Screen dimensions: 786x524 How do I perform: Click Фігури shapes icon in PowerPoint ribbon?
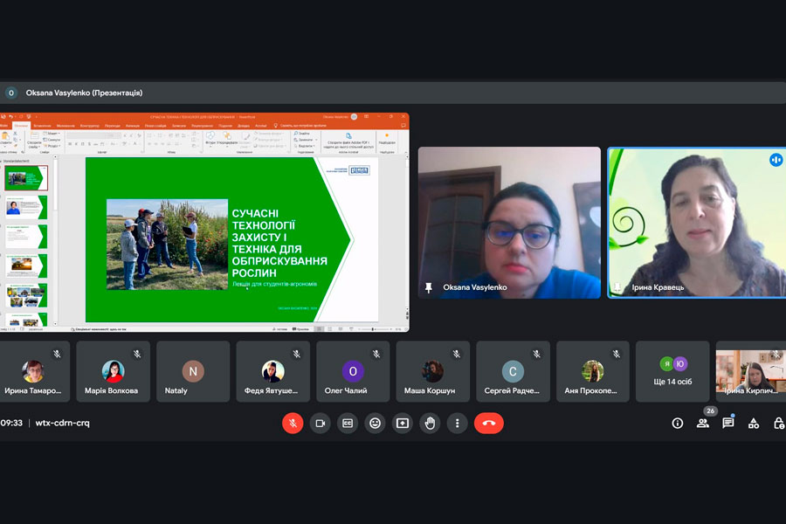[x=210, y=139]
